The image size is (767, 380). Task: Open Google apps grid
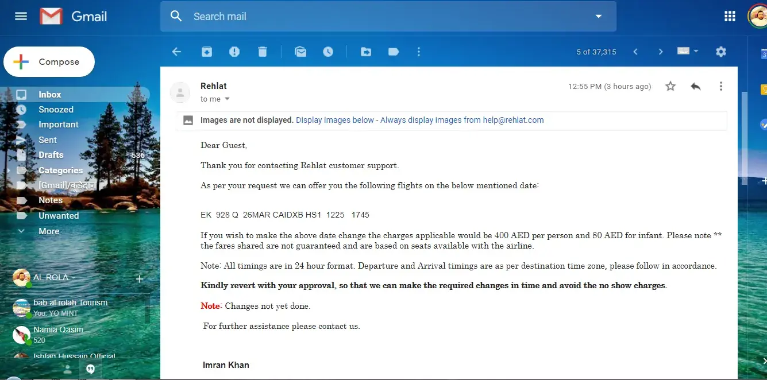tap(730, 16)
